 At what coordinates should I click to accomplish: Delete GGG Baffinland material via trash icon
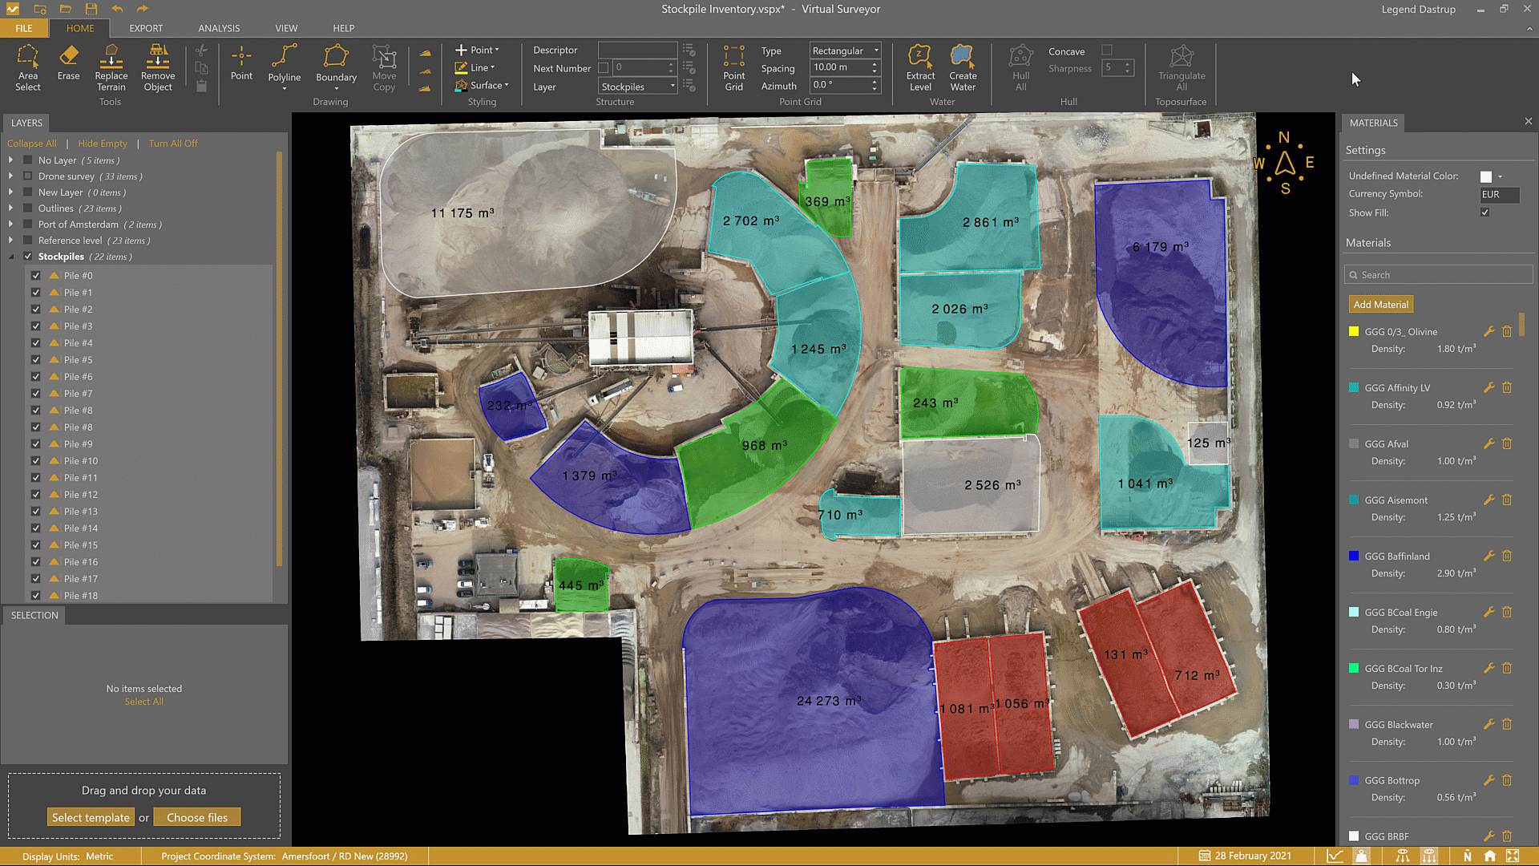point(1507,556)
